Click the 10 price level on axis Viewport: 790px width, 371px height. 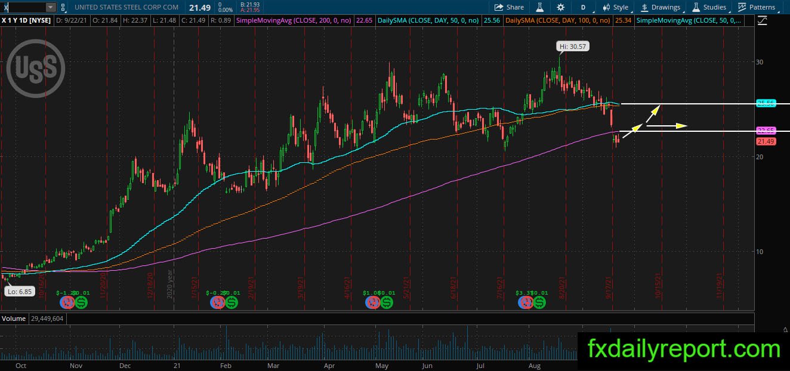click(x=761, y=251)
